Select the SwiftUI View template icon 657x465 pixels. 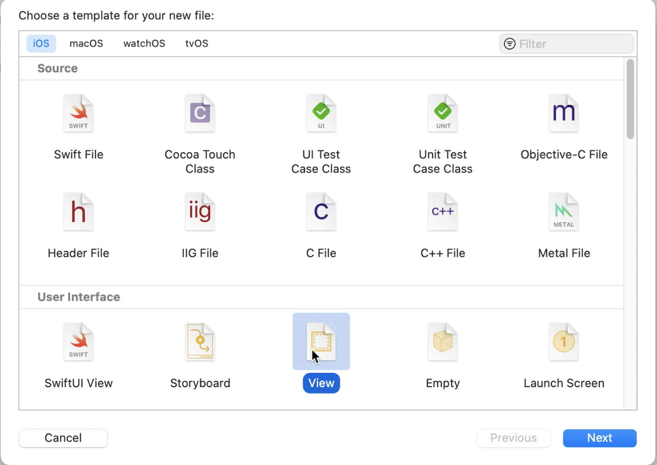point(78,342)
